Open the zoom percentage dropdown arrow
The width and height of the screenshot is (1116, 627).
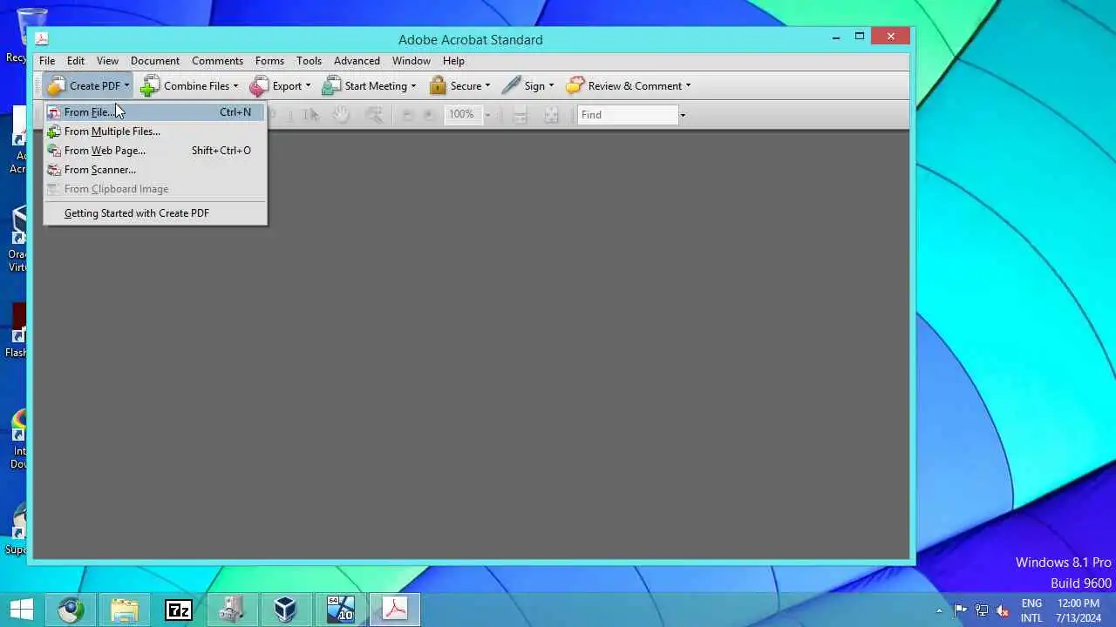tap(487, 115)
